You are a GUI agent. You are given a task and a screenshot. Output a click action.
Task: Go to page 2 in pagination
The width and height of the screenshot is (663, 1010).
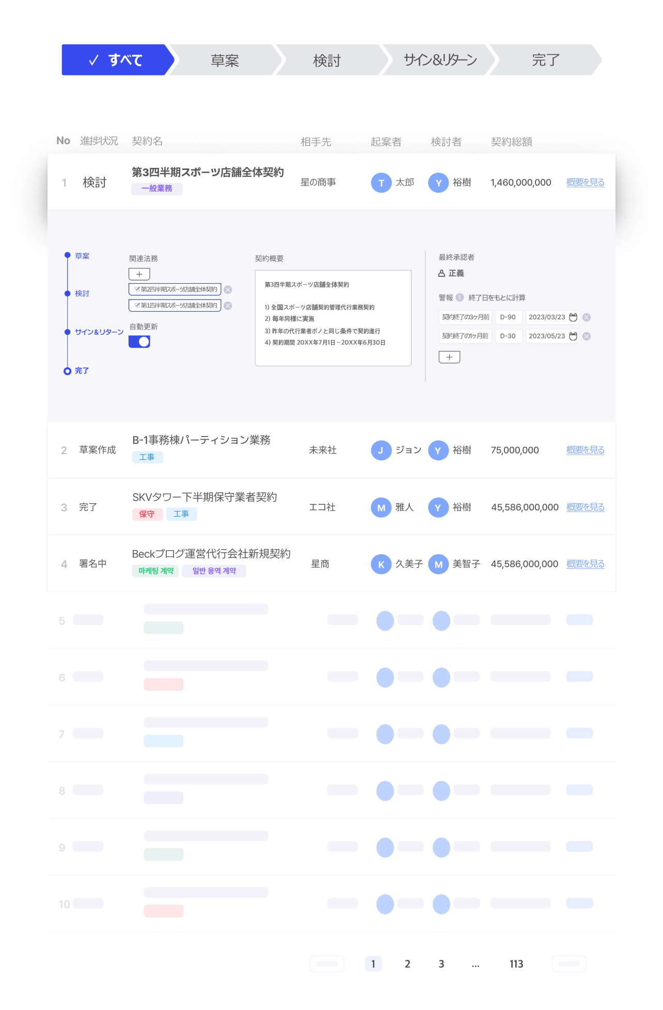pyautogui.click(x=407, y=964)
